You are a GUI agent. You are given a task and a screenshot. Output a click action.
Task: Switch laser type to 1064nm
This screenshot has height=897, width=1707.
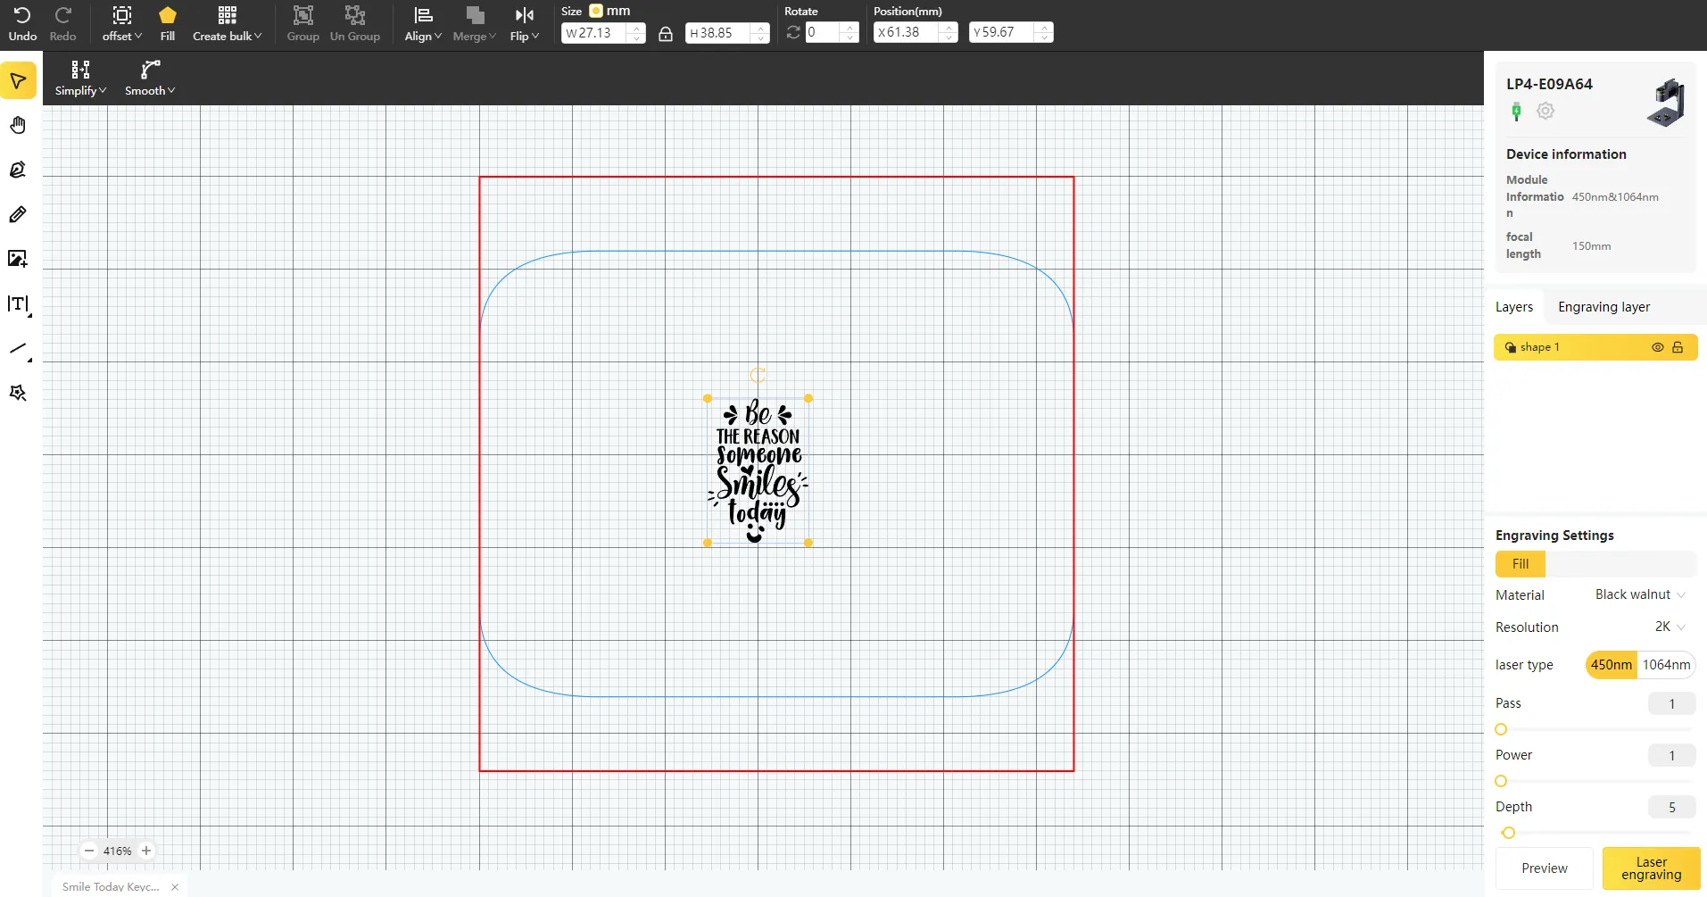[x=1666, y=665]
